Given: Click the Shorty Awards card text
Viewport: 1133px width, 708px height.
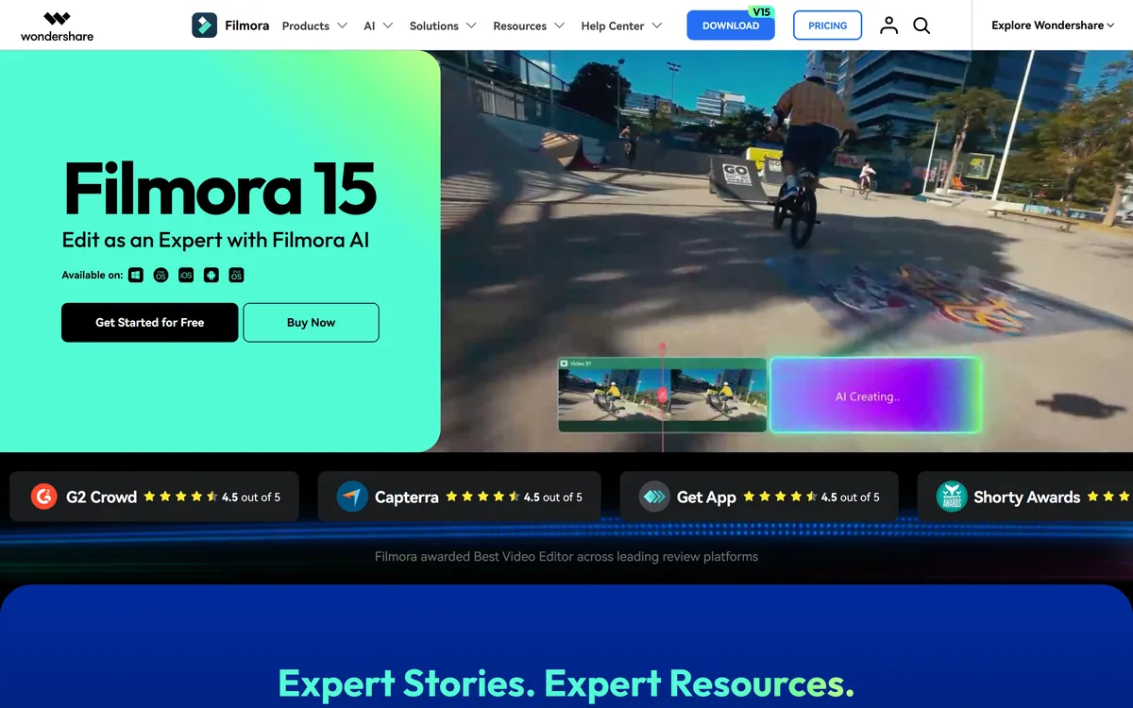Looking at the screenshot, I should pos(1026,497).
